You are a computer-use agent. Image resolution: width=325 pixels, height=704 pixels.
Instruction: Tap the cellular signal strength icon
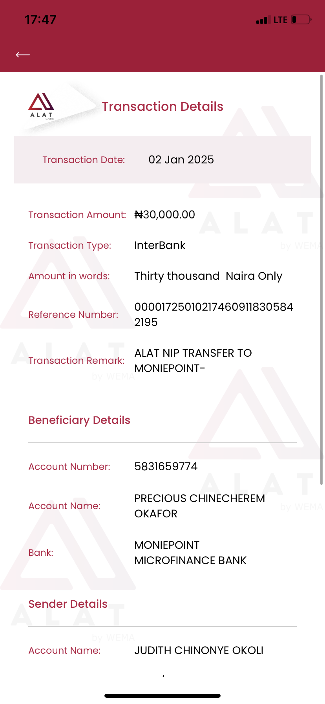[263, 20]
